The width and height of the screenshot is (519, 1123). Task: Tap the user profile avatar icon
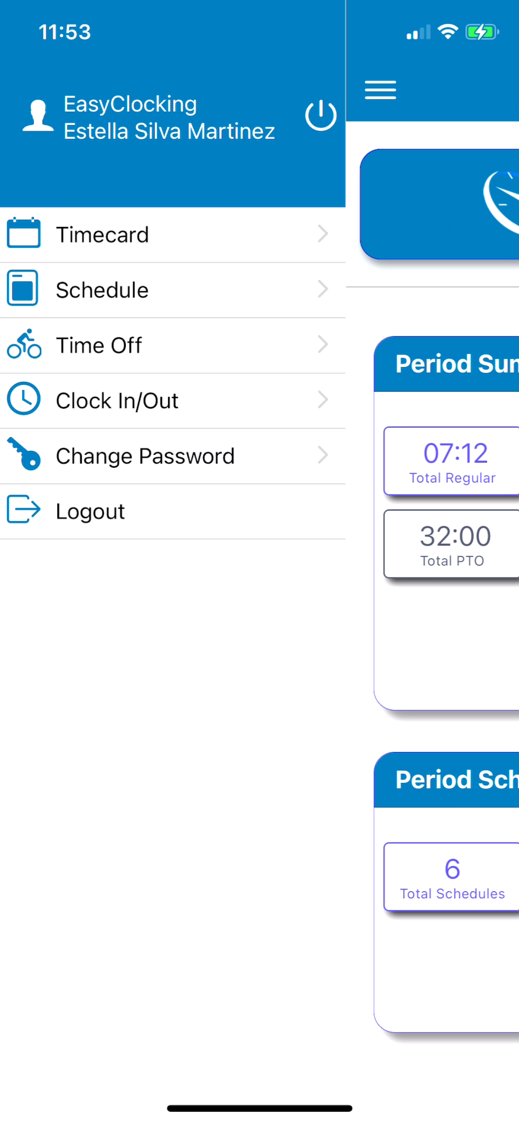point(38,116)
